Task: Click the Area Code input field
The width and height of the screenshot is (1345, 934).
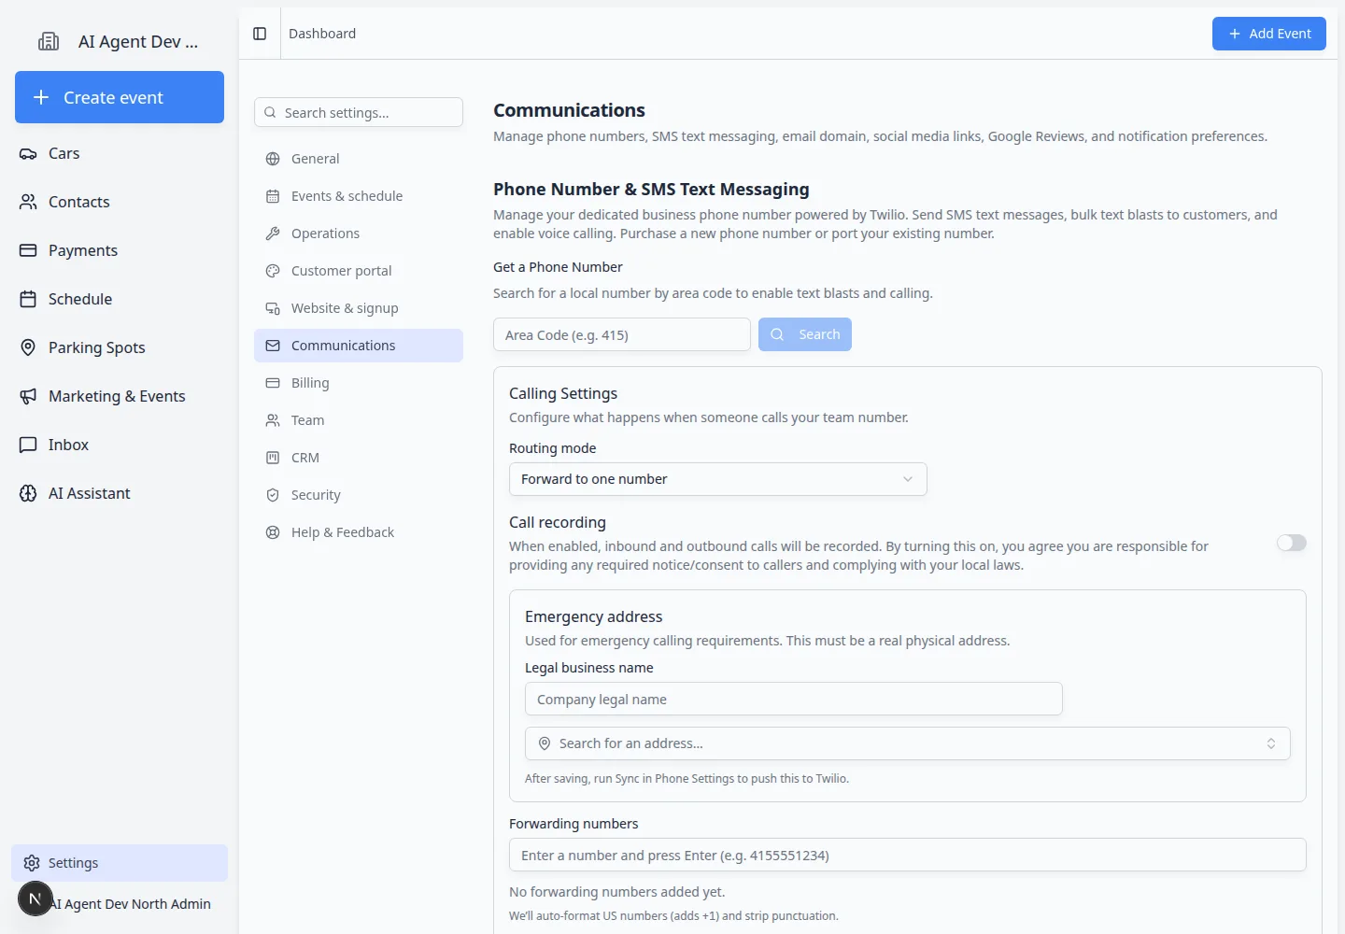Action: pos(622,334)
